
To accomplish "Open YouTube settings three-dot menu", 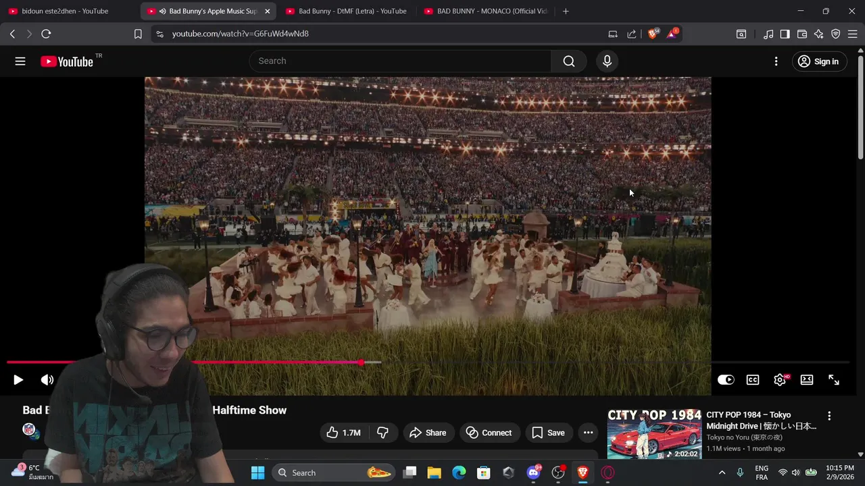I will tap(776, 61).
